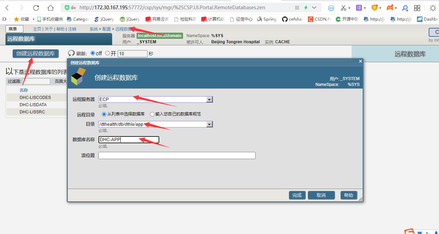Click the green lightning speed-mode icon

(306, 8)
